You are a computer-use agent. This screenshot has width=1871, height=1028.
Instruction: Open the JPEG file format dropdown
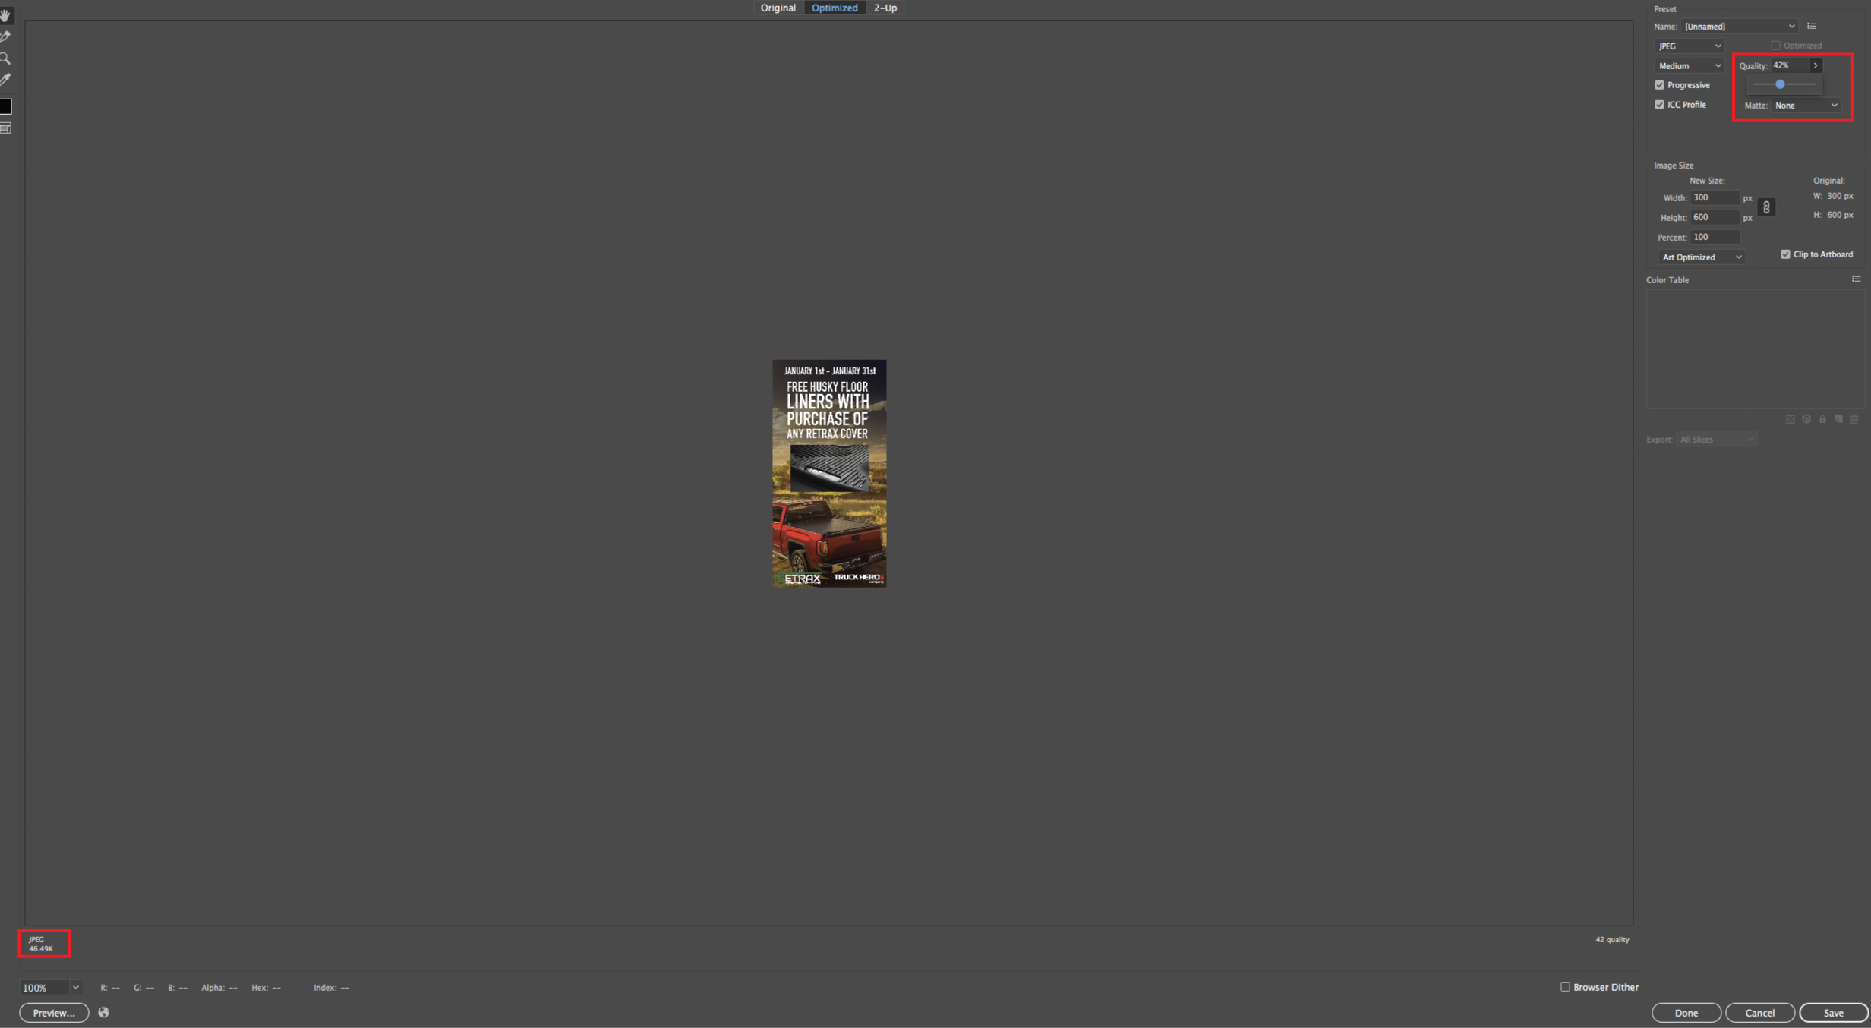1690,46
